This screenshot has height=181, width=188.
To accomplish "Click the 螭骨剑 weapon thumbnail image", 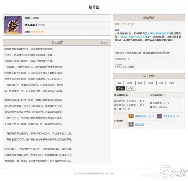I will click(13, 25).
